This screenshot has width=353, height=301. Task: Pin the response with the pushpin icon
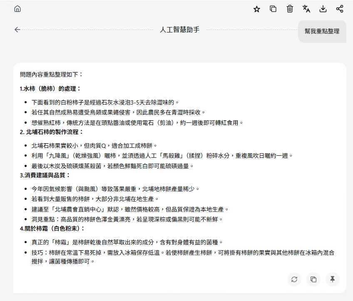click(x=332, y=279)
